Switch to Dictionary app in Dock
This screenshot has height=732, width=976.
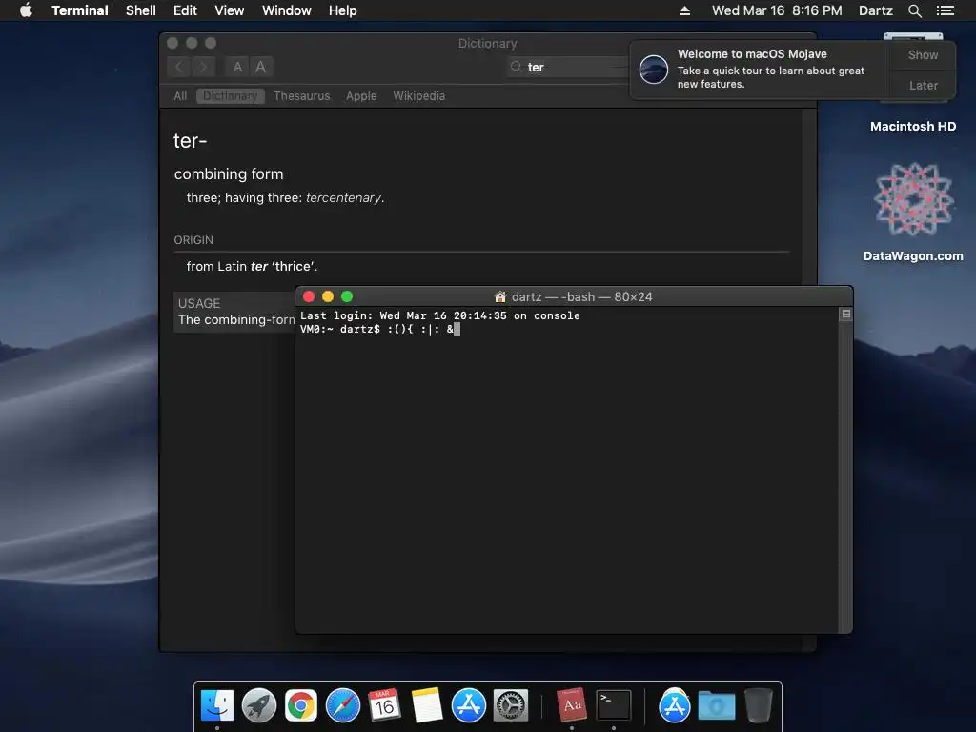click(572, 705)
